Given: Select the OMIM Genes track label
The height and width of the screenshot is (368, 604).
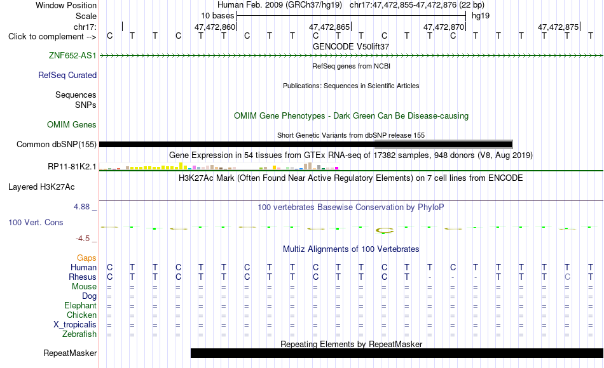Looking at the screenshot, I should coord(71,124).
